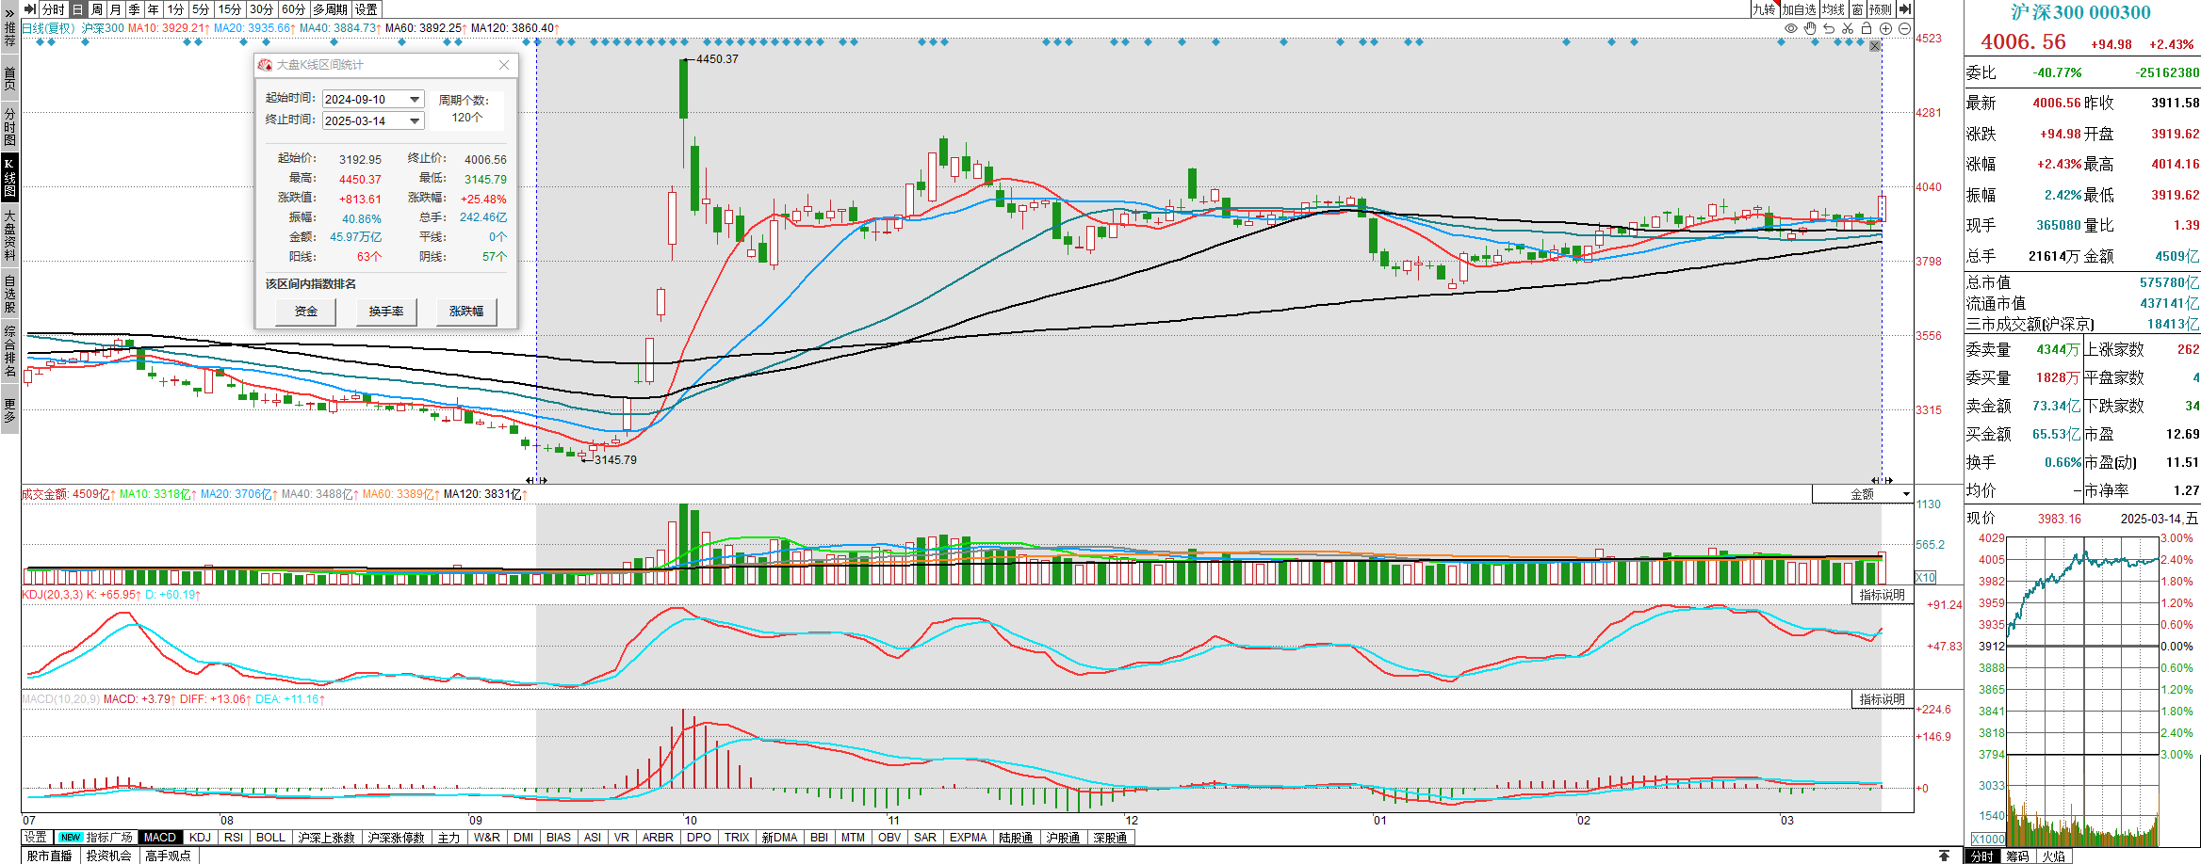
Task: Open 设置 in the top period bar
Action: (x=367, y=9)
